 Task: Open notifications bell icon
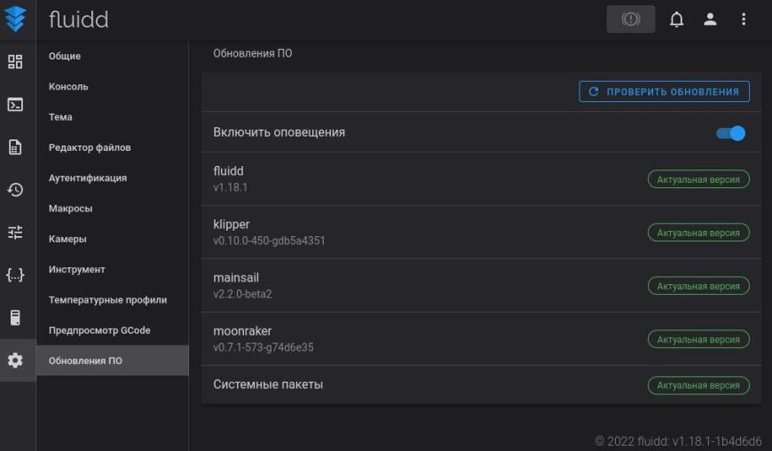676,20
